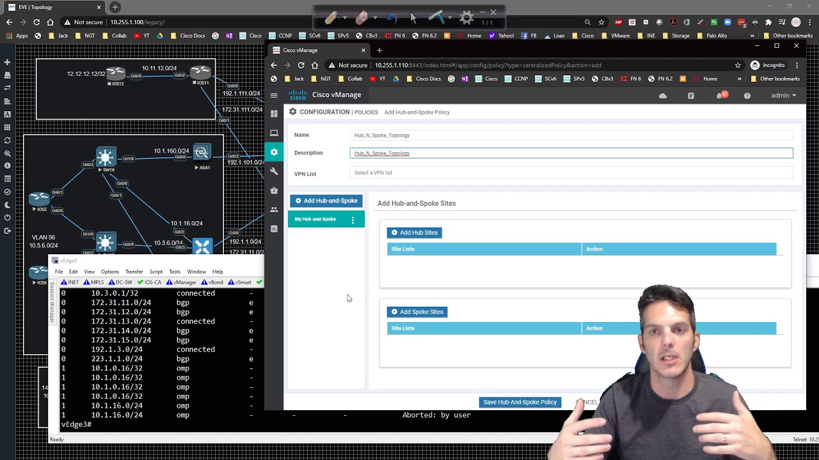
Task: Expand more bookmarks chevron in vManage window
Action: [x=740, y=79]
